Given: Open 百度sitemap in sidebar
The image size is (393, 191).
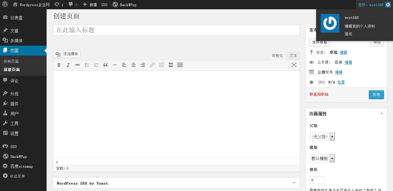Looking at the screenshot, I should (x=23, y=166).
